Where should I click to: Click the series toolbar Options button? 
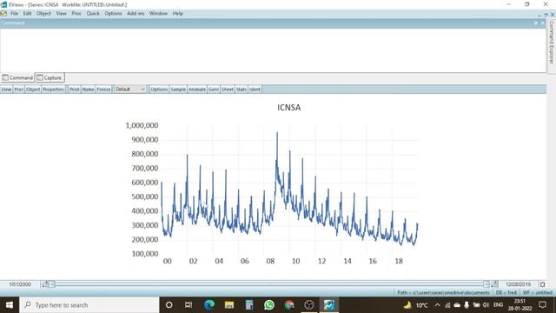[159, 90]
